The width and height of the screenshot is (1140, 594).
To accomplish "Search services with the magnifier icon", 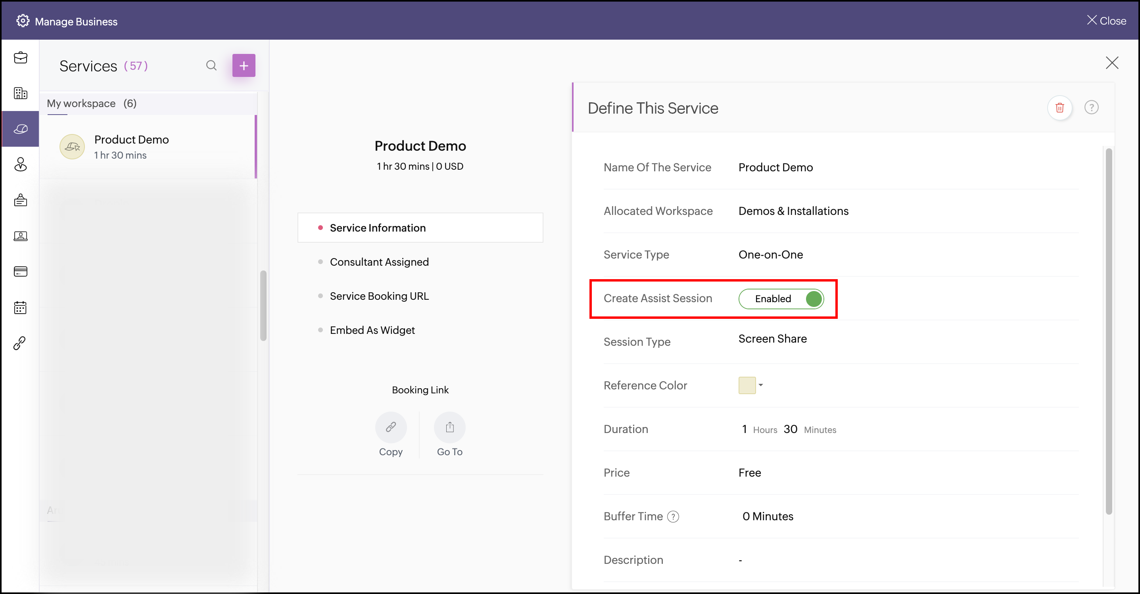I will click(211, 65).
